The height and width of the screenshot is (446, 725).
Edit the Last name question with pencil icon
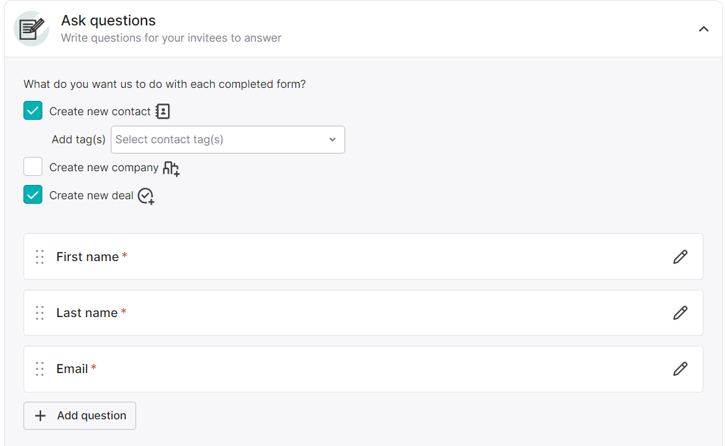680,313
